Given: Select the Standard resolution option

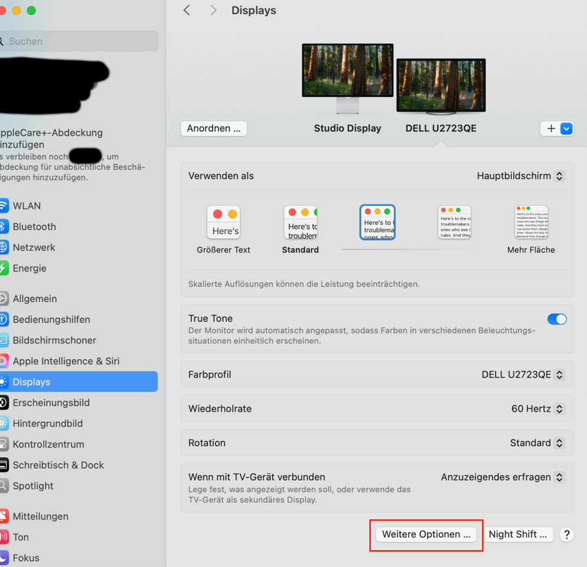Looking at the screenshot, I should (300, 230).
